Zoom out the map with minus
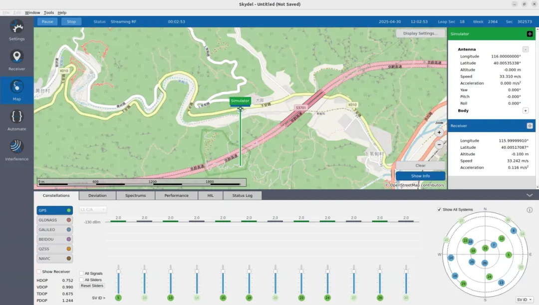The image size is (539, 305). tap(439, 145)
